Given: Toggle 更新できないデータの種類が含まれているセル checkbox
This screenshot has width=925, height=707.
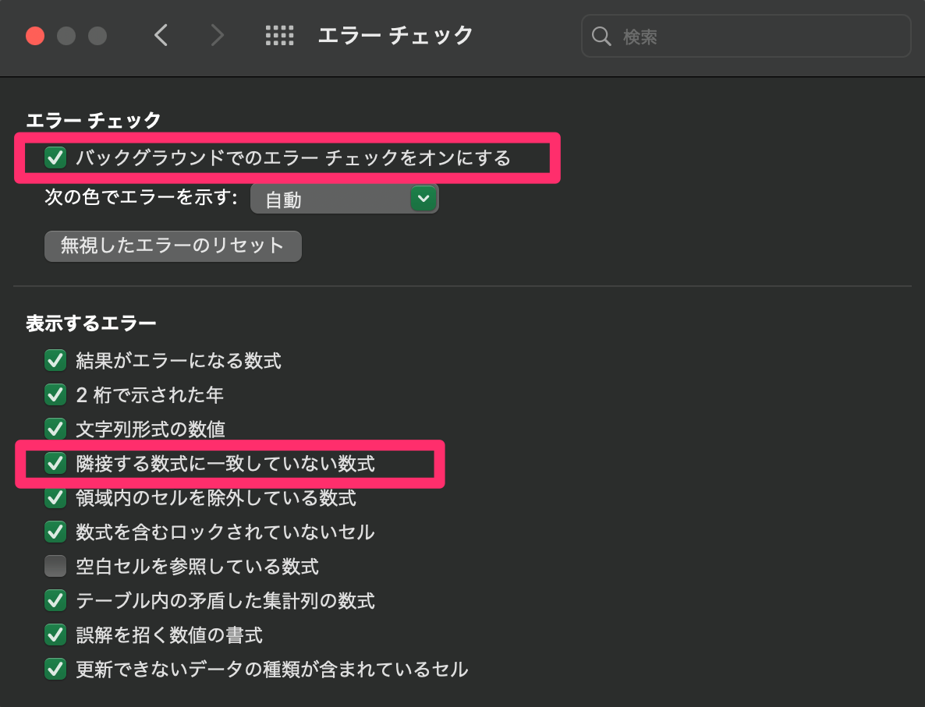Looking at the screenshot, I should (x=55, y=670).
